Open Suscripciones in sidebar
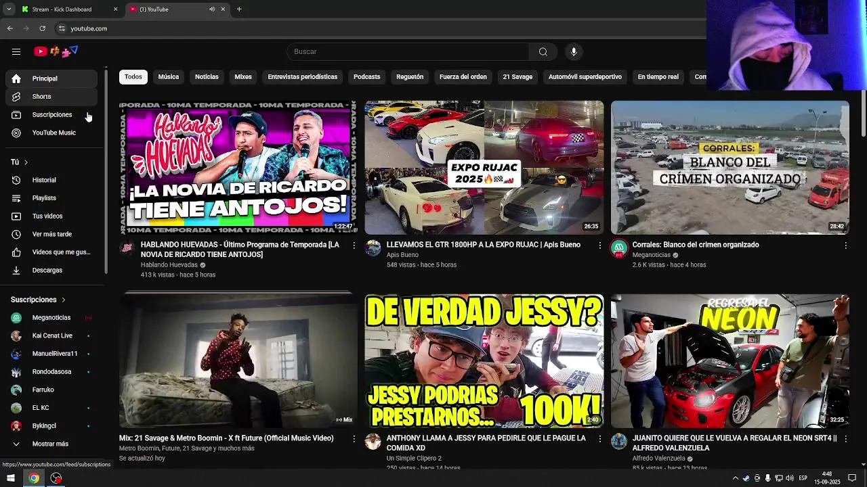Viewport: 867px width, 487px height. click(51, 115)
